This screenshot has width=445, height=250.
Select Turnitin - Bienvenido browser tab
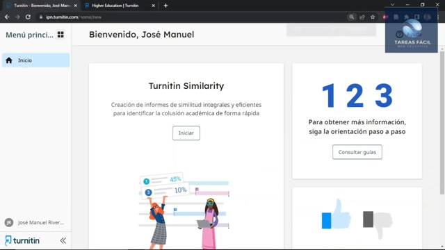coord(41,6)
